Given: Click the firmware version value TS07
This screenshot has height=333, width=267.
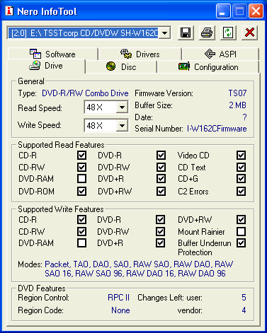Looking at the screenshot, I should [237, 93].
